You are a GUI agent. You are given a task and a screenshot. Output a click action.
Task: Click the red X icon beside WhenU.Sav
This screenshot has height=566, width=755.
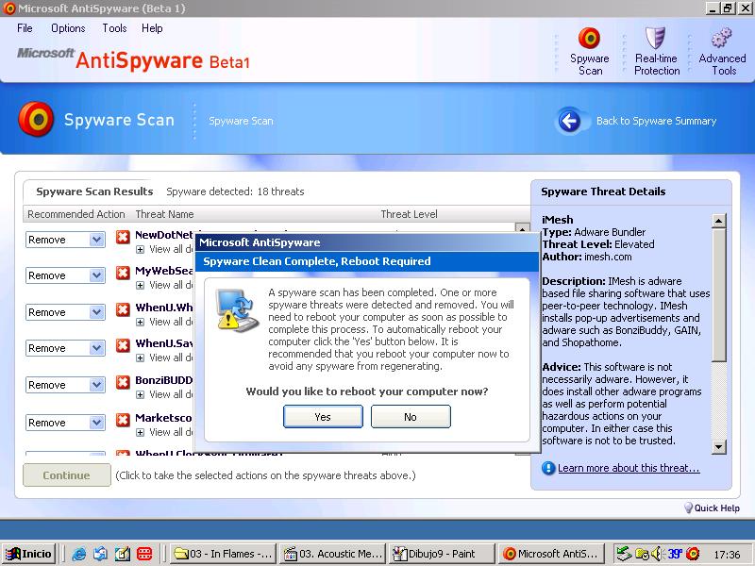[x=123, y=345]
